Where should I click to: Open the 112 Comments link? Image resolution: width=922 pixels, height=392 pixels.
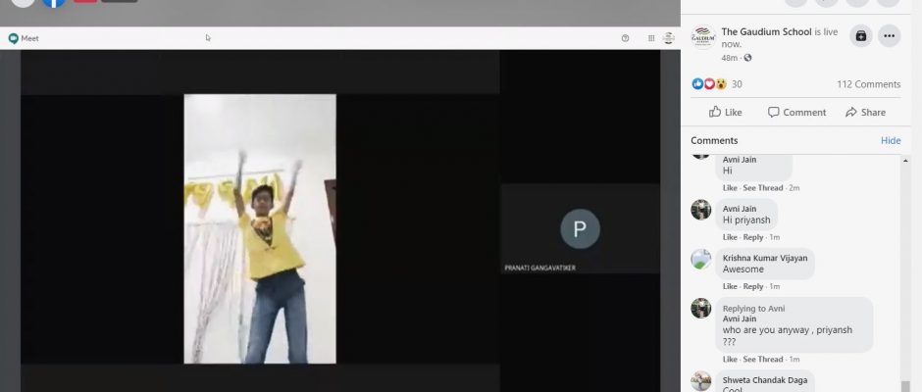click(868, 84)
